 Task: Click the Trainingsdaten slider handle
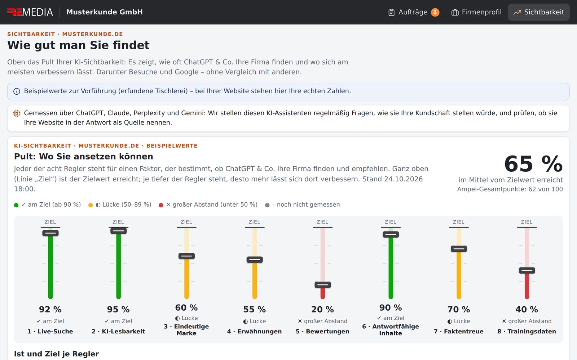[x=527, y=270]
